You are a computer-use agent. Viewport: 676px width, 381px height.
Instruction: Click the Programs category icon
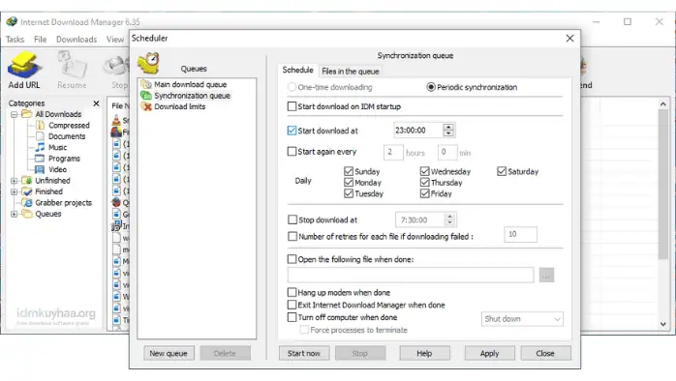point(40,159)
